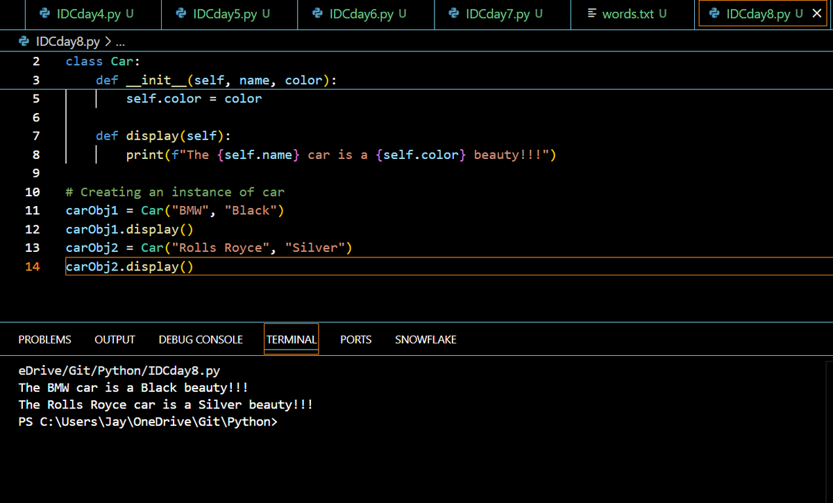
Task: Place cursor at the terminal prompt line
Action: (148, 421)
